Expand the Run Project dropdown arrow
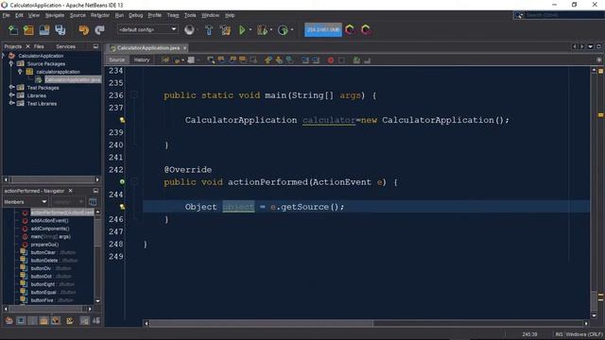This screenshot has width=605, height=340. [x=251, y=30]
